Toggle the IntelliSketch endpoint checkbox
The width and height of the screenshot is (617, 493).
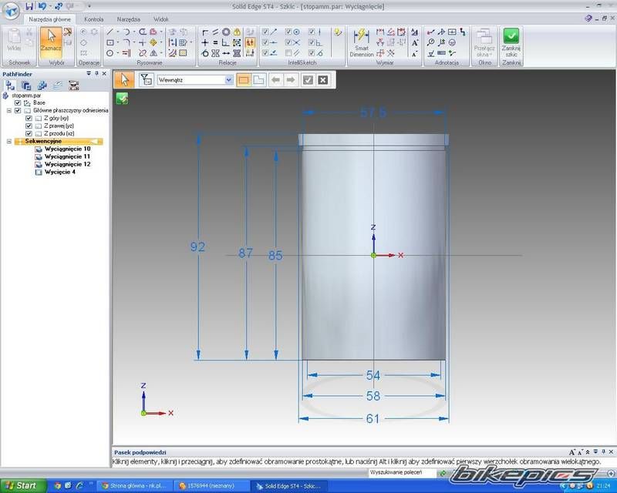[265, 32]
